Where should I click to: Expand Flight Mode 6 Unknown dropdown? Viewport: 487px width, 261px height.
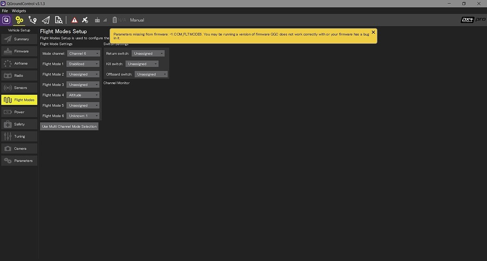point(83,116)
